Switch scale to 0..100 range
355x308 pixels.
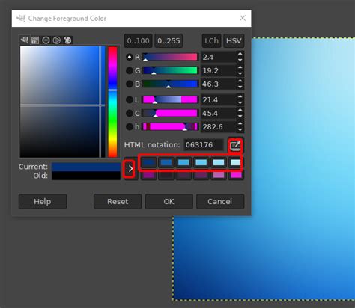138,40
